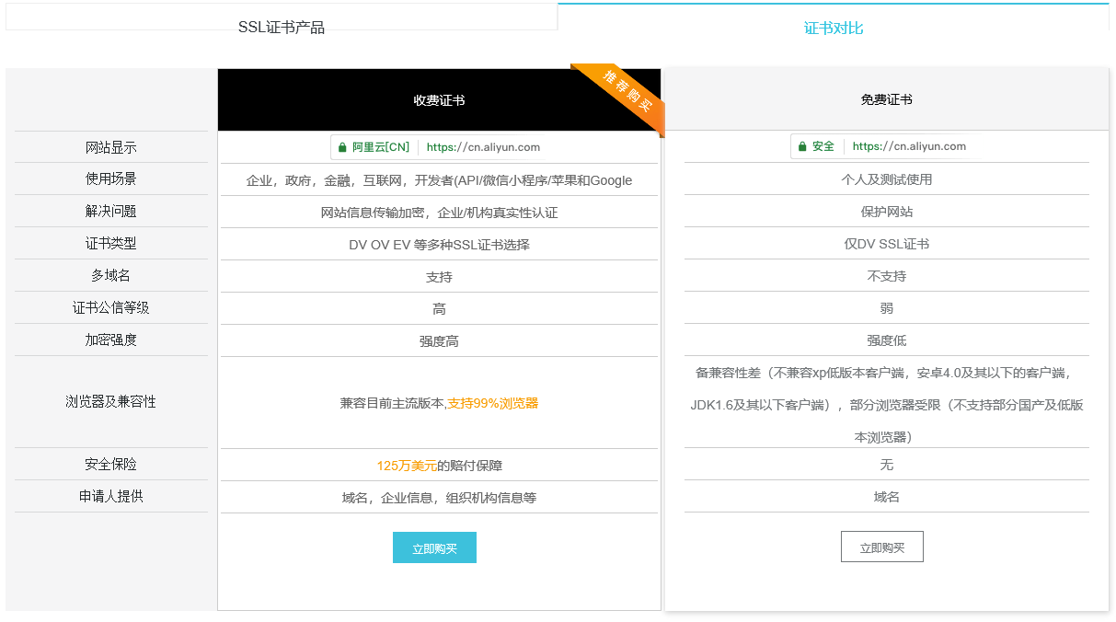Click the https://cn.aliyun.com URL in paid column
This screenshot has width=1116, height=622.
[x=483, y=147]
